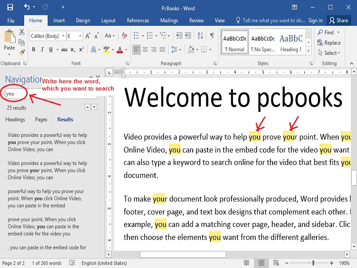This screenshot has height=268, width=357.
Task: Copy selection with the Copy icon
Action: pyautogui.click(x=21, y=42)
